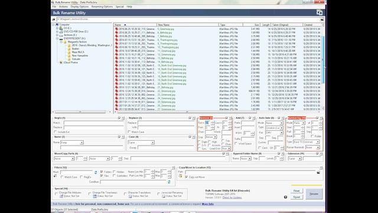Toggle the Files filter checkbox
This screenshot has height=213, width=378.
coord(102,176)
